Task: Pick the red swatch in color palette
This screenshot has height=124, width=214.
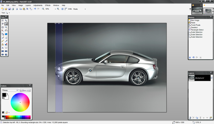Action: (7, 116)
